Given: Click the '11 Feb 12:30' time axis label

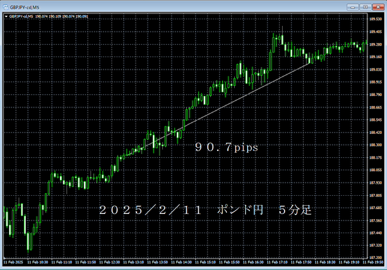Looking at the screenshot, I should [x=109, y=262].
